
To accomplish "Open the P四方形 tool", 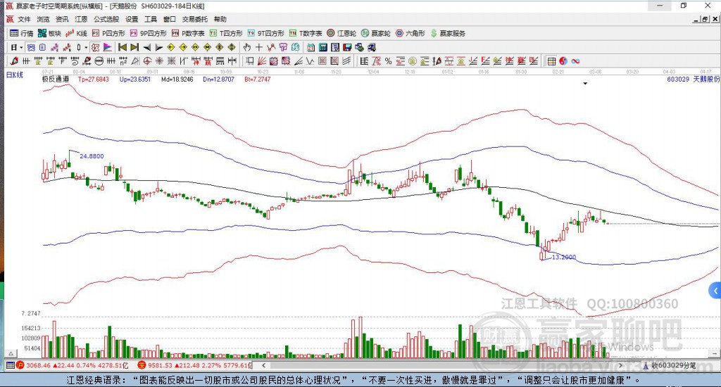I will coord(108,33).
